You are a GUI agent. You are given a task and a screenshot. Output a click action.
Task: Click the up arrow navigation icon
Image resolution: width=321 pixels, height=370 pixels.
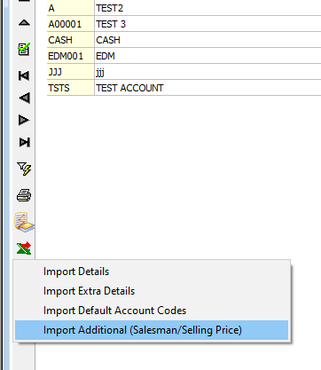coord(24,23)
